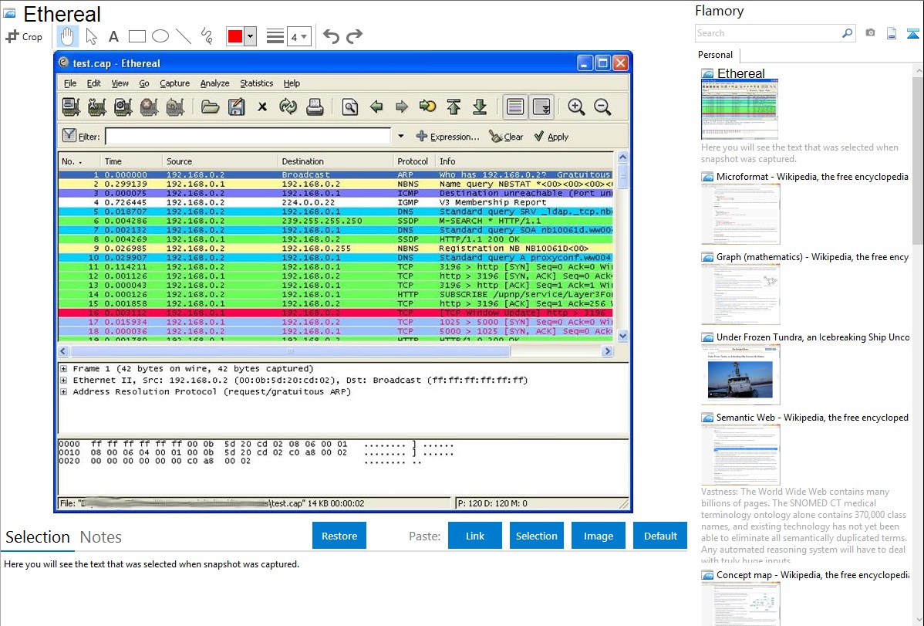Open the Statistics menu in Ethereal
The width and height of the screenshot is (924, 626).
(256, 83)
